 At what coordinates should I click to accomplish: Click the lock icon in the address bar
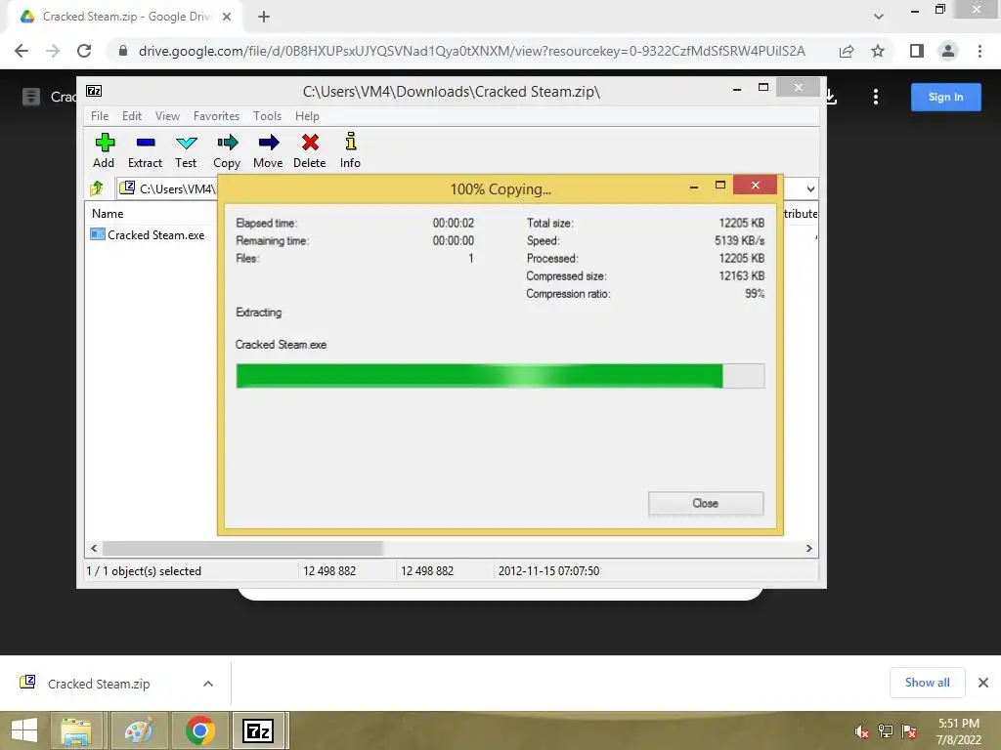pos(123,51)
